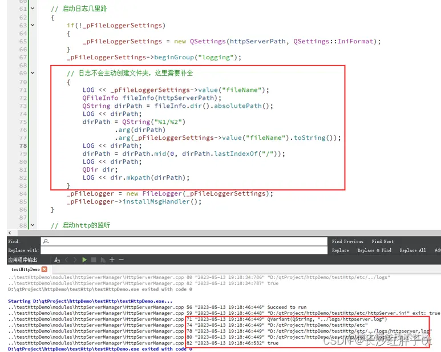Zoom in the output text with the plus icon
The width and height of the screenshot is (441, 352).
[x=112, y=260]
